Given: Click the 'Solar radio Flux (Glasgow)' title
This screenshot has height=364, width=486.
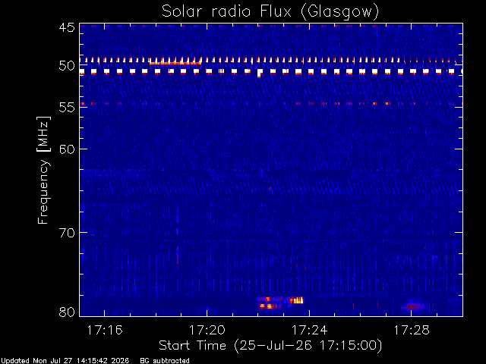Looking at the screenshot, I should click(270, 12).
